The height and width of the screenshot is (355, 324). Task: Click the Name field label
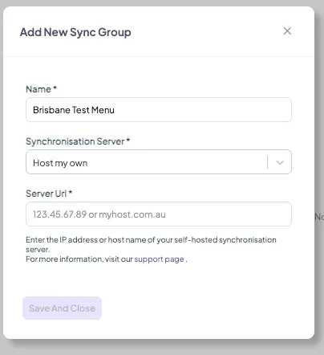41,89
